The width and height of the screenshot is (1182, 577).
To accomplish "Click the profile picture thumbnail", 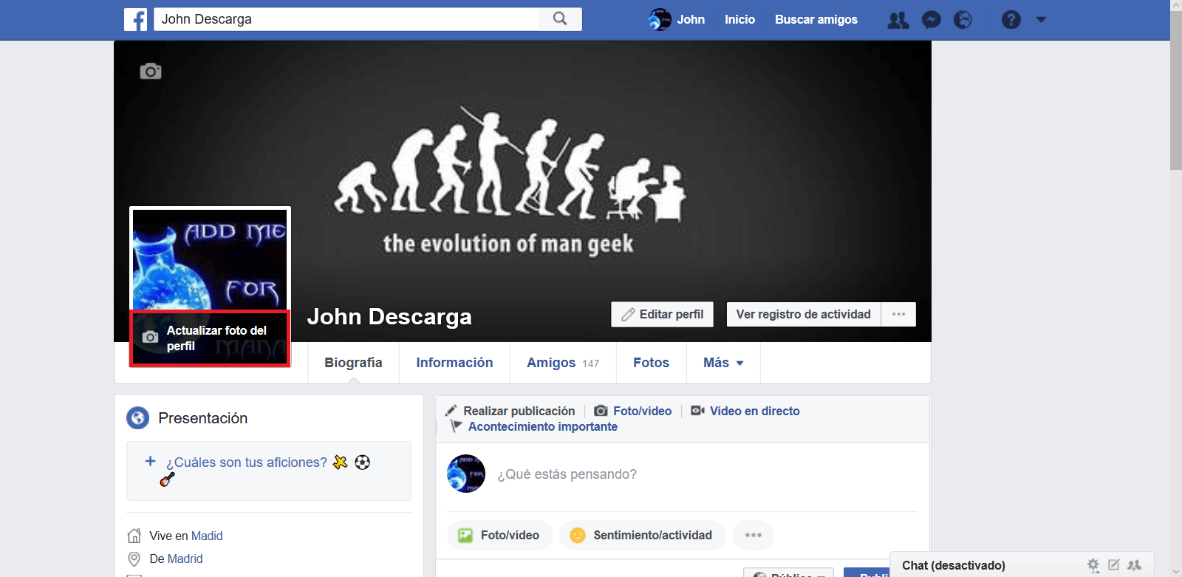I will [x=210, y=259].
